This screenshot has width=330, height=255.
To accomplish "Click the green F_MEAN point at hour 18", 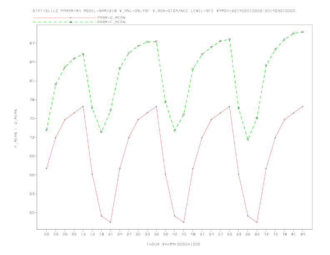I will coord(101,132).
